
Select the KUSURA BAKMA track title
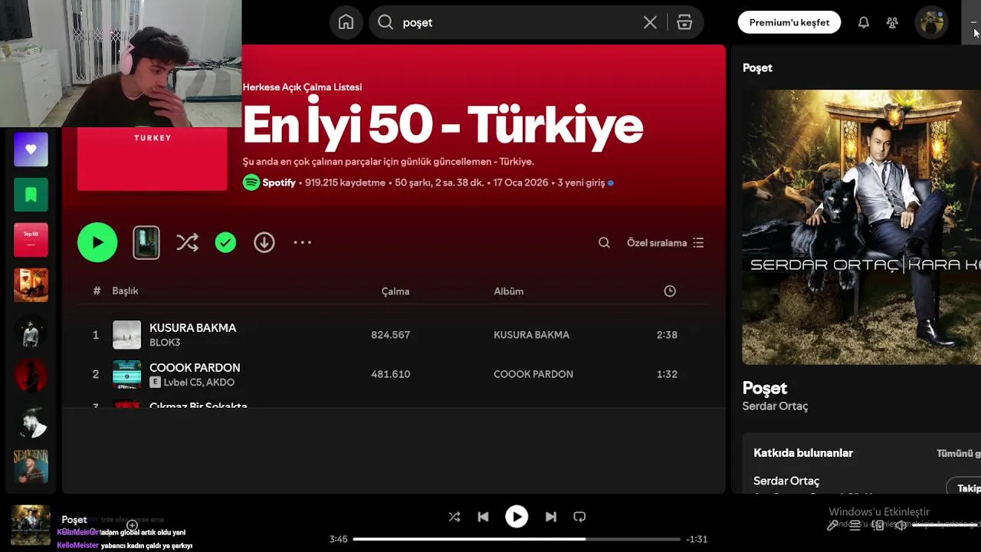click(192, 327)
